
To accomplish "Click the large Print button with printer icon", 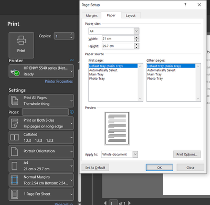I will [21, 45].
